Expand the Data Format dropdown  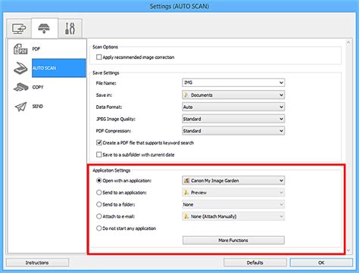point(233,107)
